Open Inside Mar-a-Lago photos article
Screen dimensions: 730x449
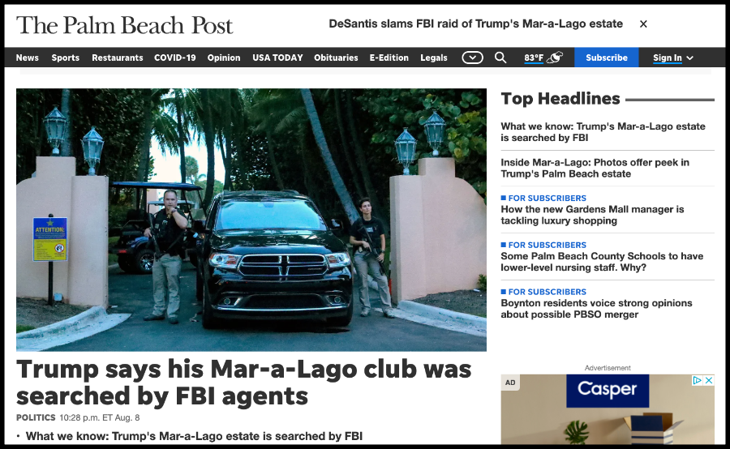[595, 168]
